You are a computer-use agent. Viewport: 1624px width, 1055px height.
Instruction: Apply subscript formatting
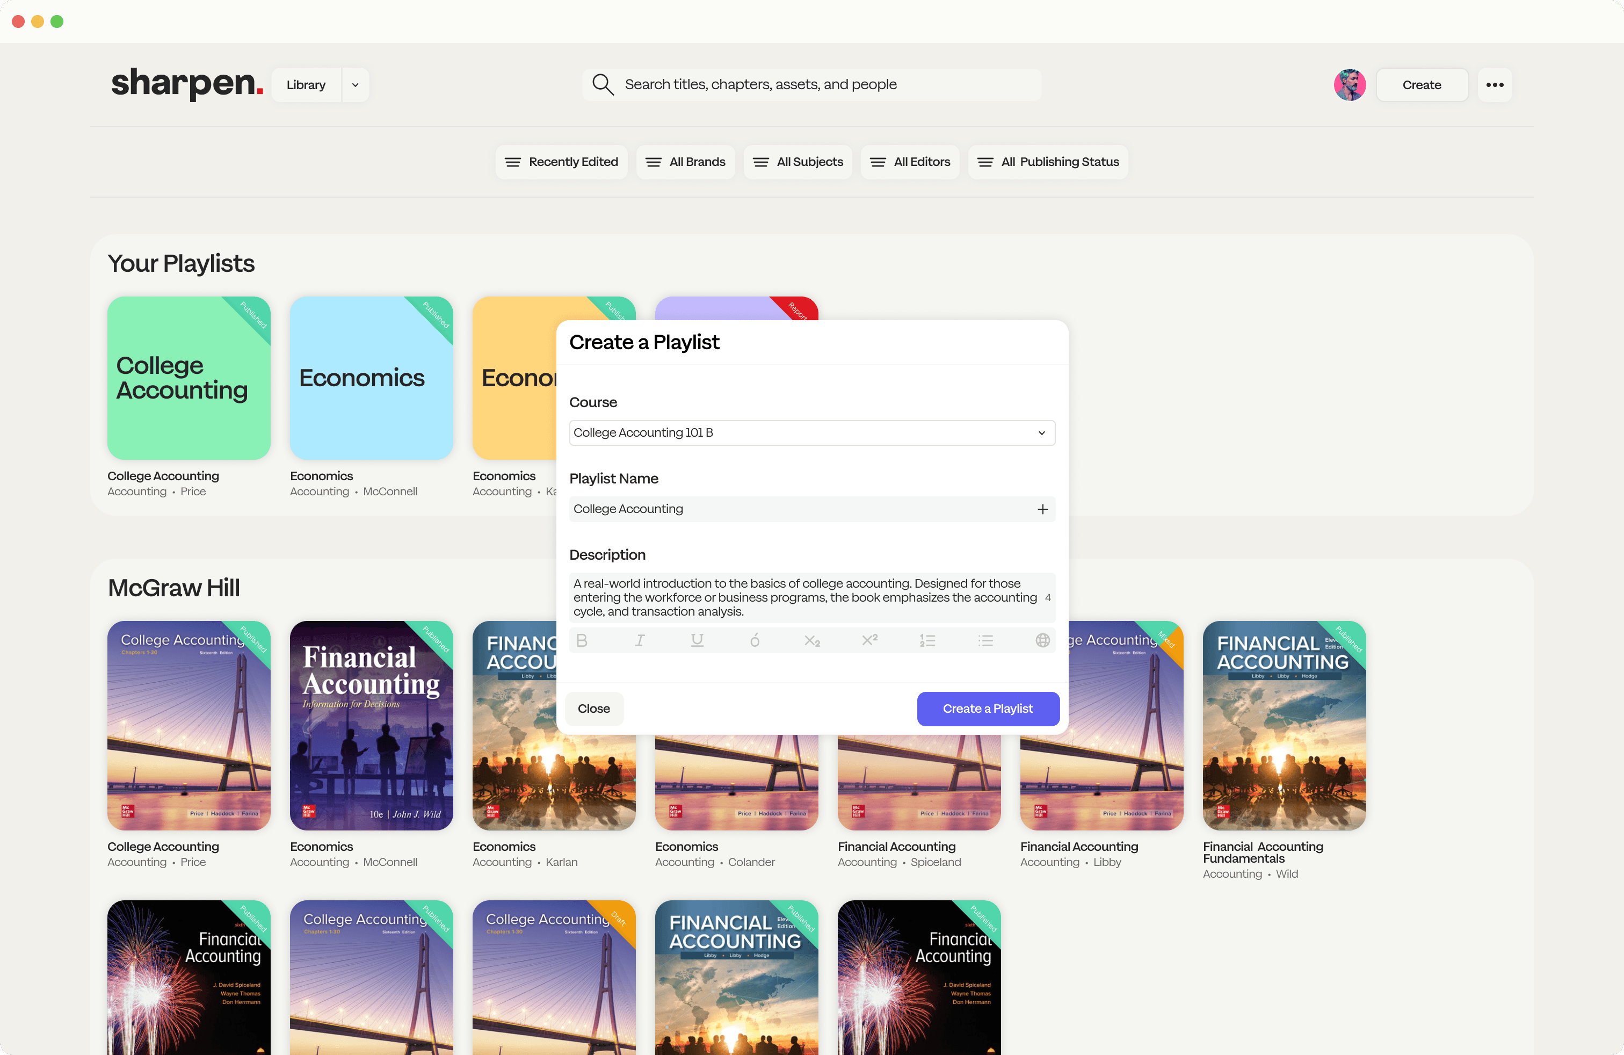(812, 640)
